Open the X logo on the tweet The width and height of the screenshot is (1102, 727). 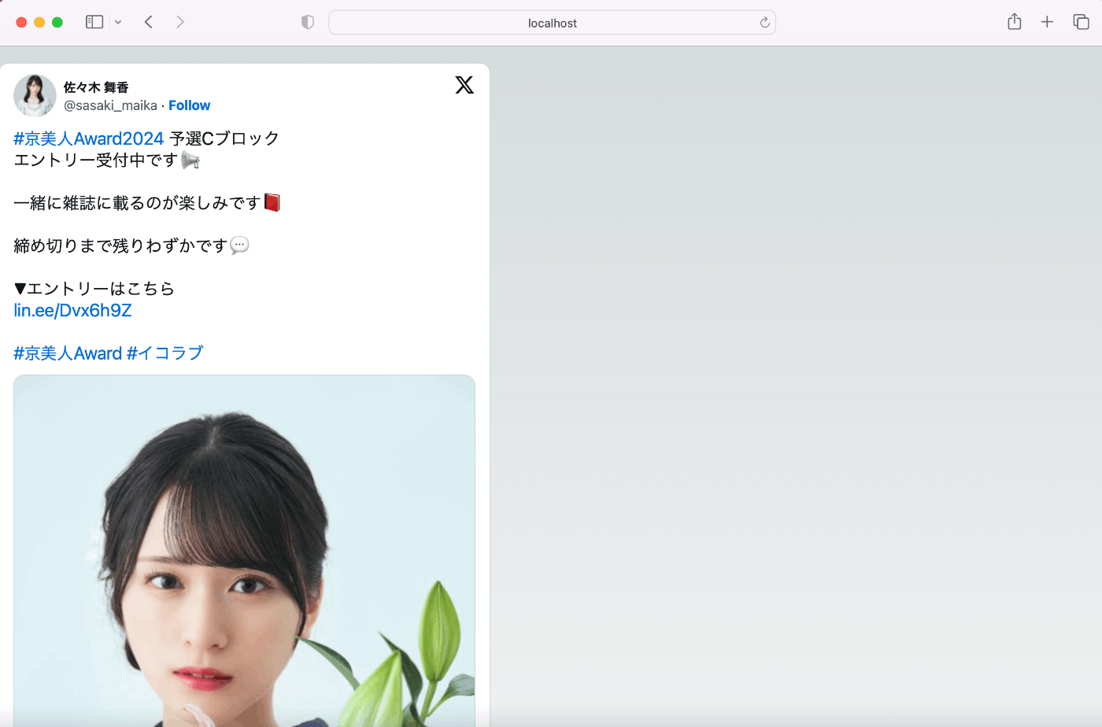[x=464, y=85]
